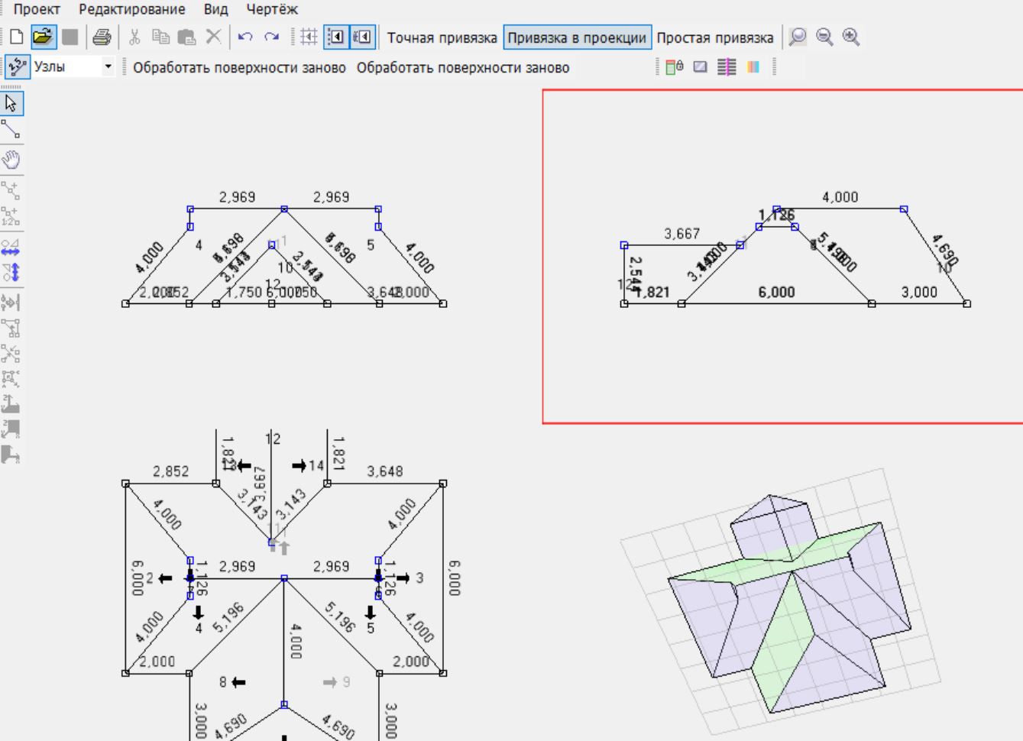Image resolution: width=1023 pixels, height=741 pixels.
Task: Open project with the folder icon
Action: pos(43,37)
